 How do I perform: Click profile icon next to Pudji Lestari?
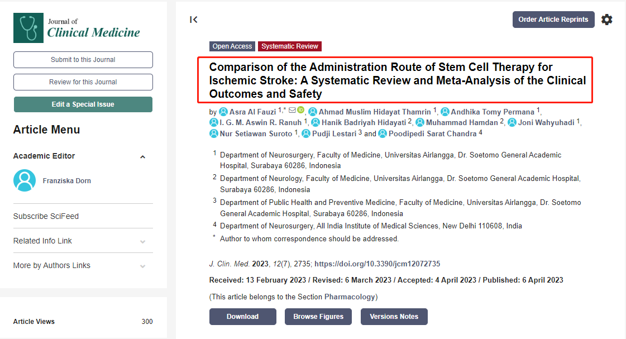tap(306, 134)
